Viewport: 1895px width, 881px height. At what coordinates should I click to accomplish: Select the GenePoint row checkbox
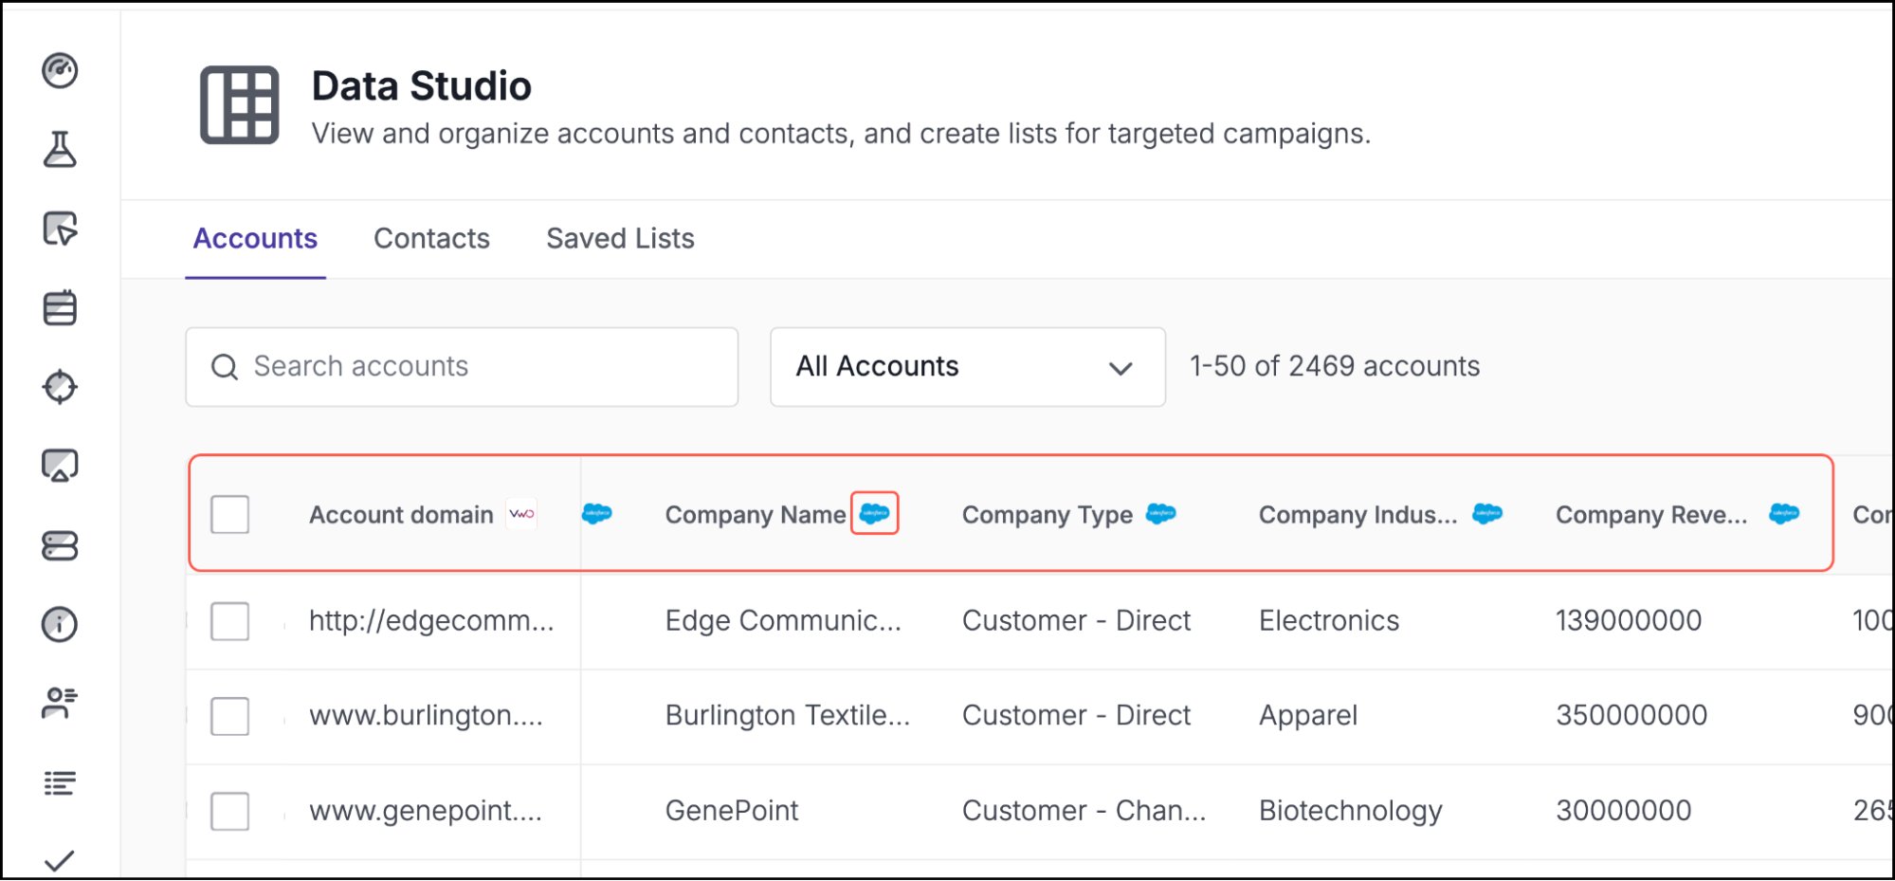click(229, 811)
